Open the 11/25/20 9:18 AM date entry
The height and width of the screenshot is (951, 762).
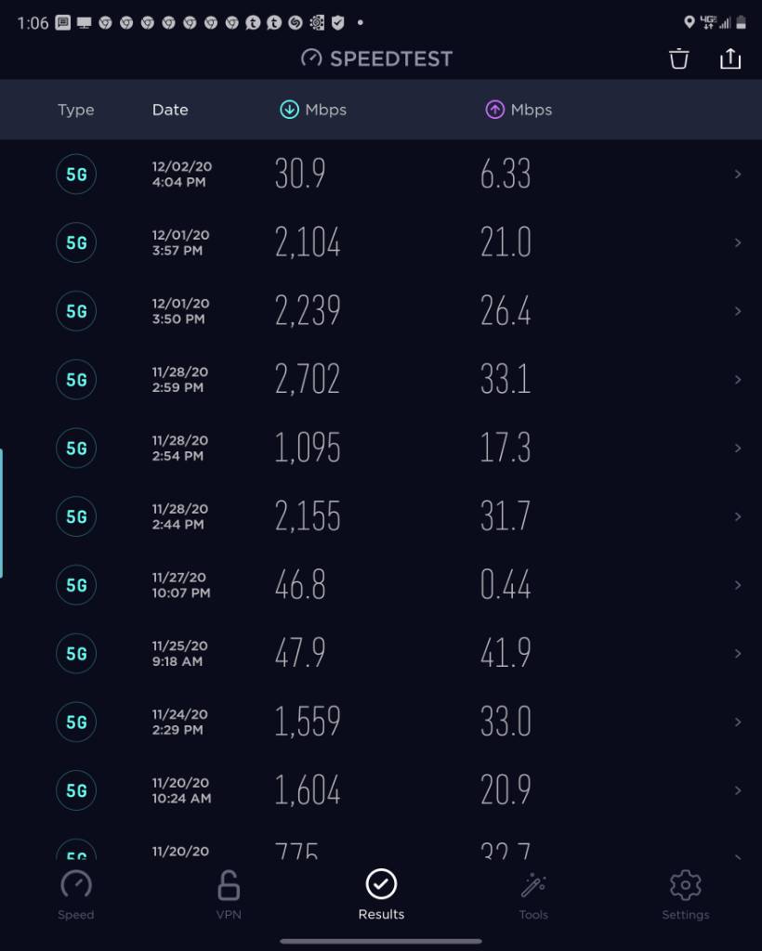179,654
